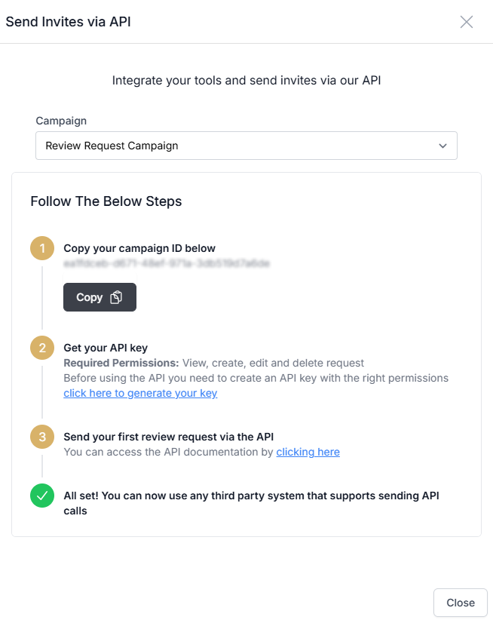Click the step 1 number badge
The image size is (493, 620).
42,248
